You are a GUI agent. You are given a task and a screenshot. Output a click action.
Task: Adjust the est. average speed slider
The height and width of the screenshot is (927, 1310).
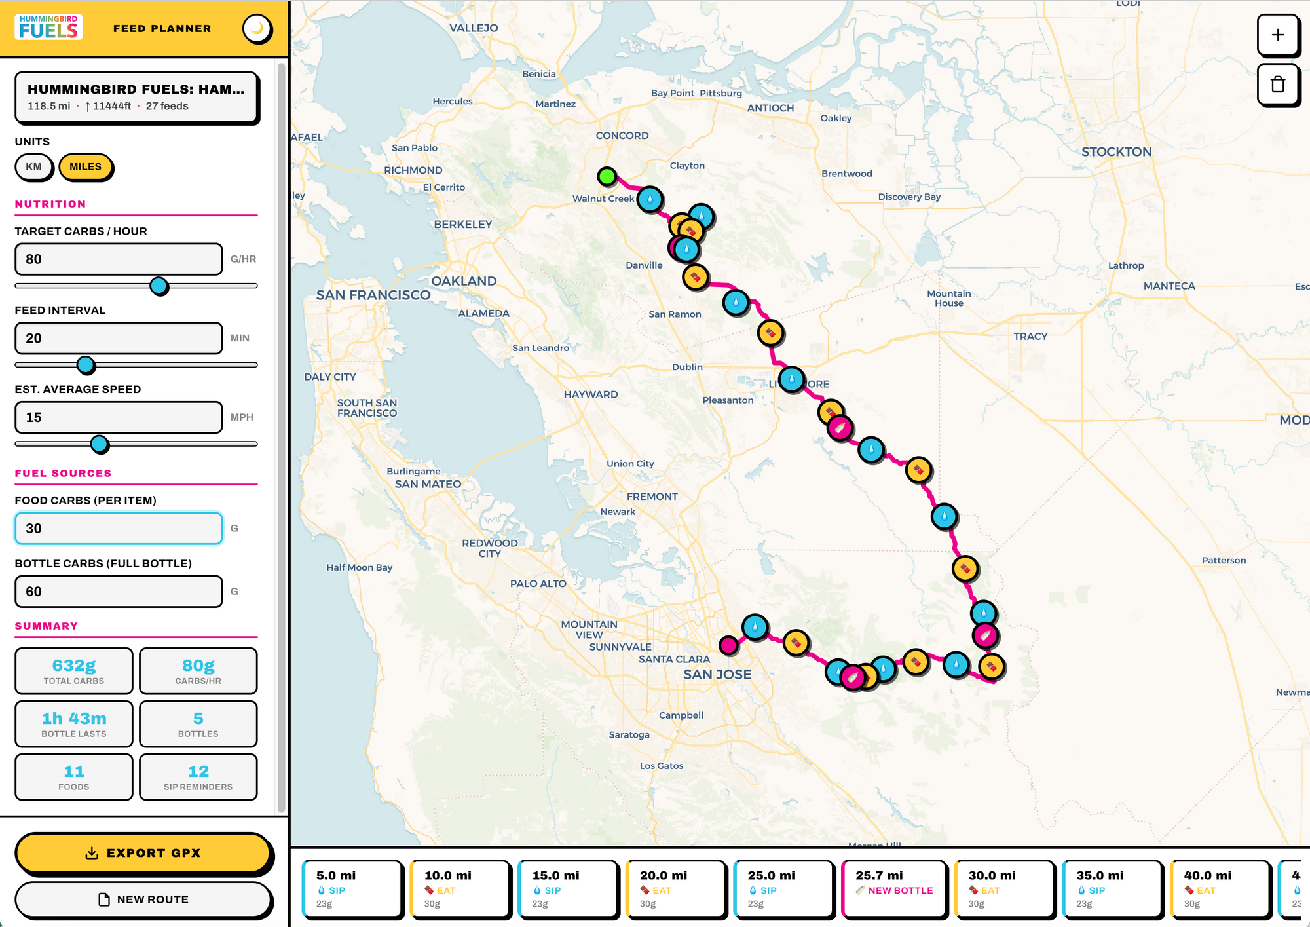136,444
